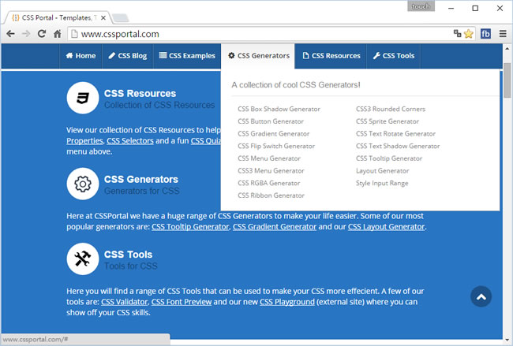Click the page vertical scrollbar
This screenshot has width=513, height=346.
(507, 197)
